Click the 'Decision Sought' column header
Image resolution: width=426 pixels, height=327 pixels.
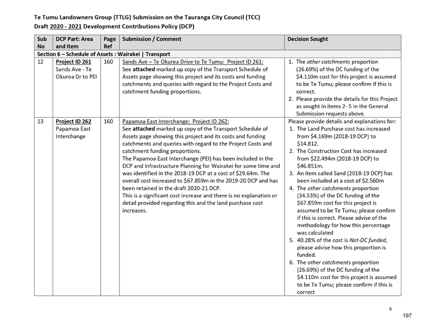343,43
